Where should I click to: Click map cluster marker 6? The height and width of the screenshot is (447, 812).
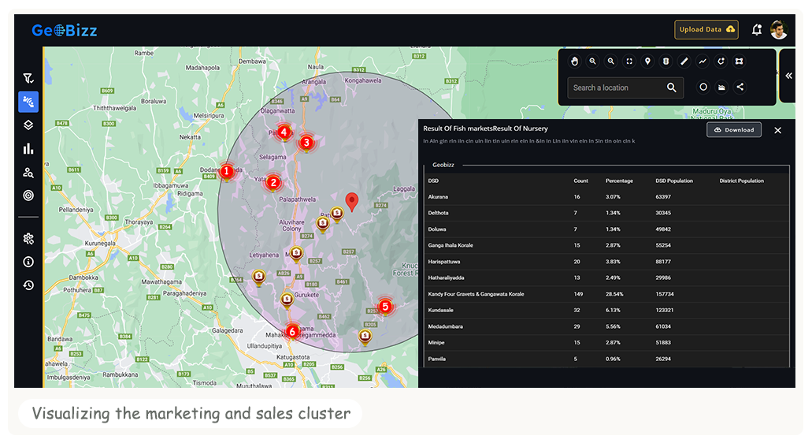click(292, 331)
